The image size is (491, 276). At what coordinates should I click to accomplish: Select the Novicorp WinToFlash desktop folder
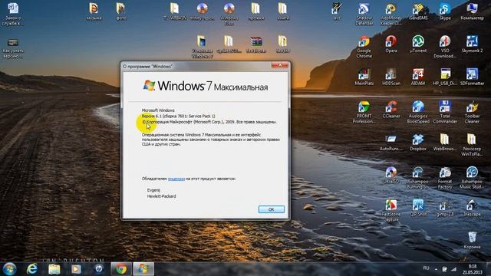point(472,145)
